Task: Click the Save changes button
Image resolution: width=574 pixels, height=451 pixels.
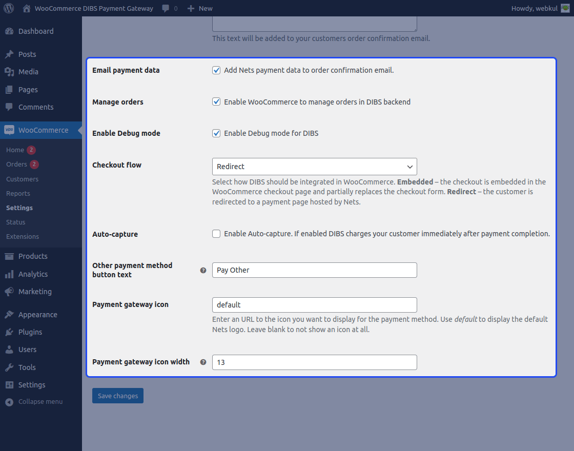Action: pos(118,396)
